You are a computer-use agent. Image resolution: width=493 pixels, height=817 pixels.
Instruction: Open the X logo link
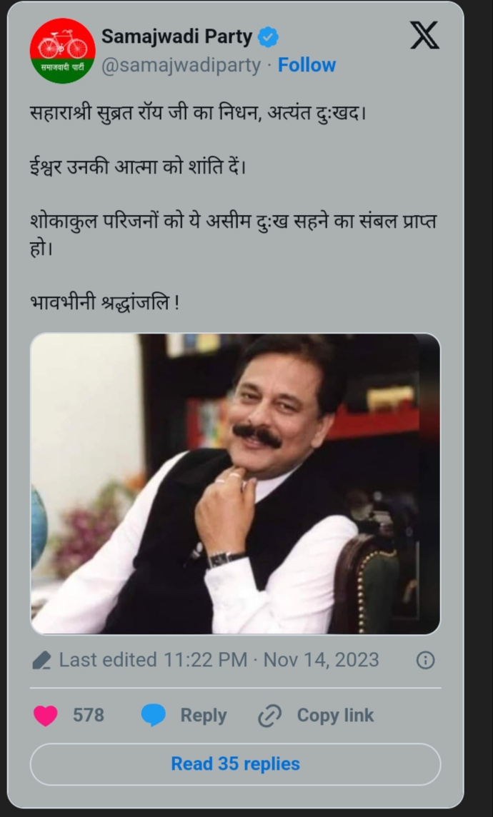[424, 36]
